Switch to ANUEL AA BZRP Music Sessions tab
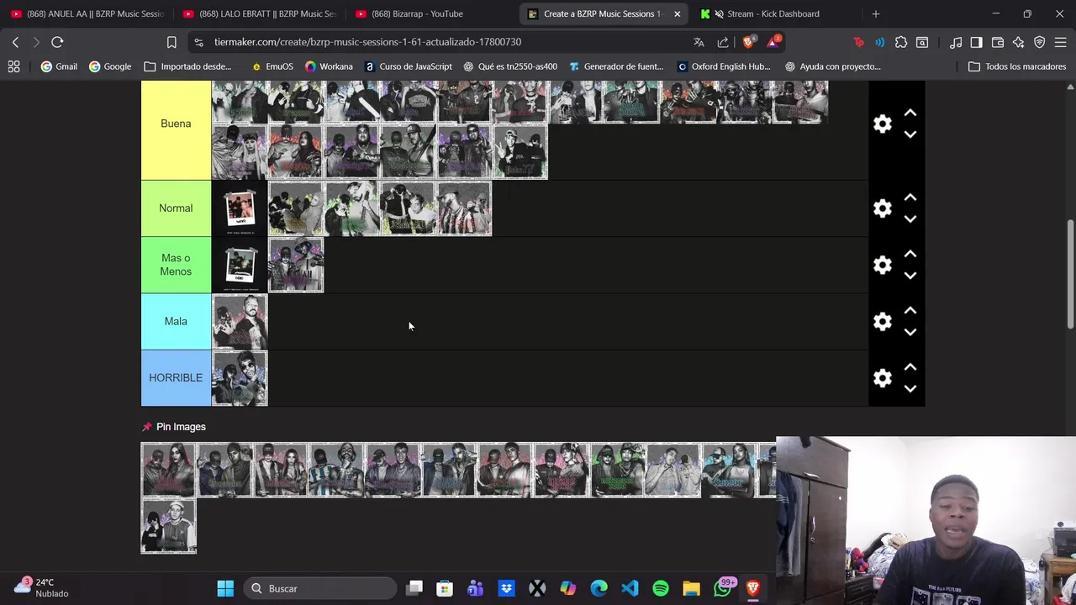 pyautogui.click(x=87, y=13)
